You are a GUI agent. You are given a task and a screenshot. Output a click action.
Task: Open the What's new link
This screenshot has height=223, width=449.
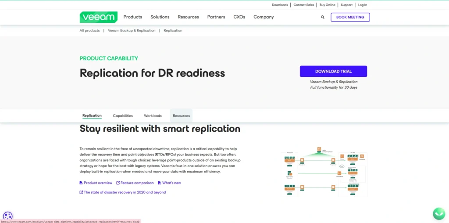click(171, 183)
